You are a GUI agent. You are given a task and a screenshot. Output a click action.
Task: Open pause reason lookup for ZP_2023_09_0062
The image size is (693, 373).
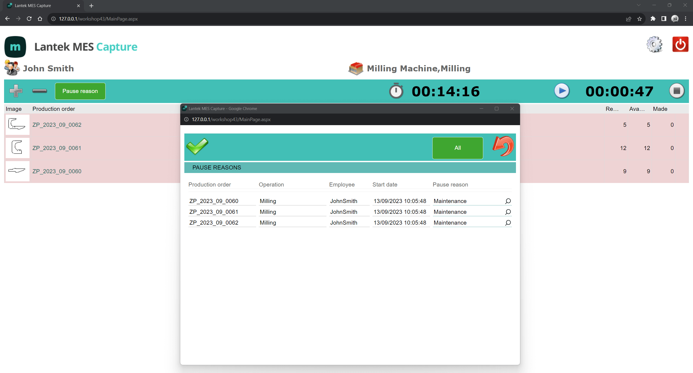click(x=508, y=223)
